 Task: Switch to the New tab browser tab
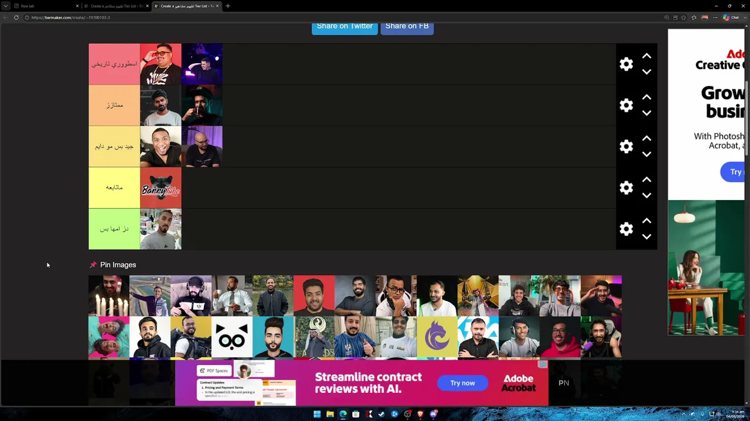pos(46,6)
